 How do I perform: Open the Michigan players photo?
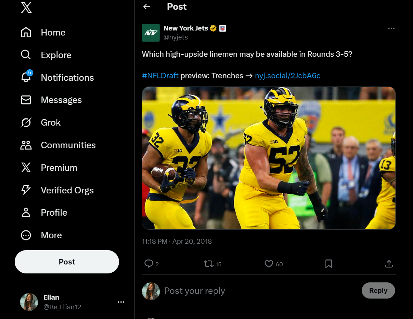click(269, 158)
